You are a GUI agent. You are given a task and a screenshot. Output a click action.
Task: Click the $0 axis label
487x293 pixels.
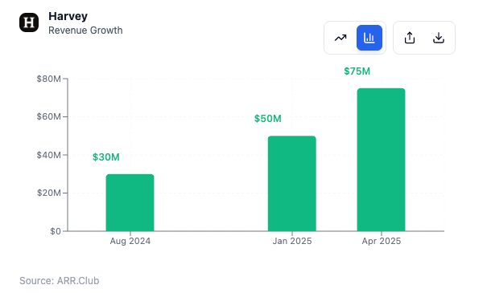click(x=56, y=231)
